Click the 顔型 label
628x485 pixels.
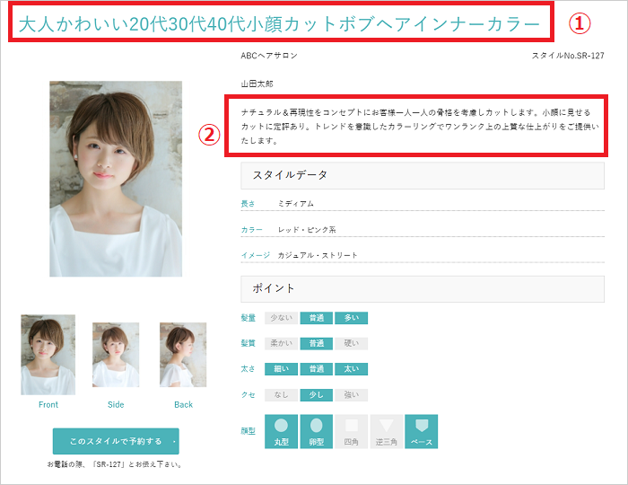tap(248, 431)
